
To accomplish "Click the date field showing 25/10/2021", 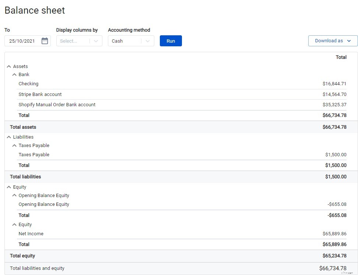I will [22, 41].
